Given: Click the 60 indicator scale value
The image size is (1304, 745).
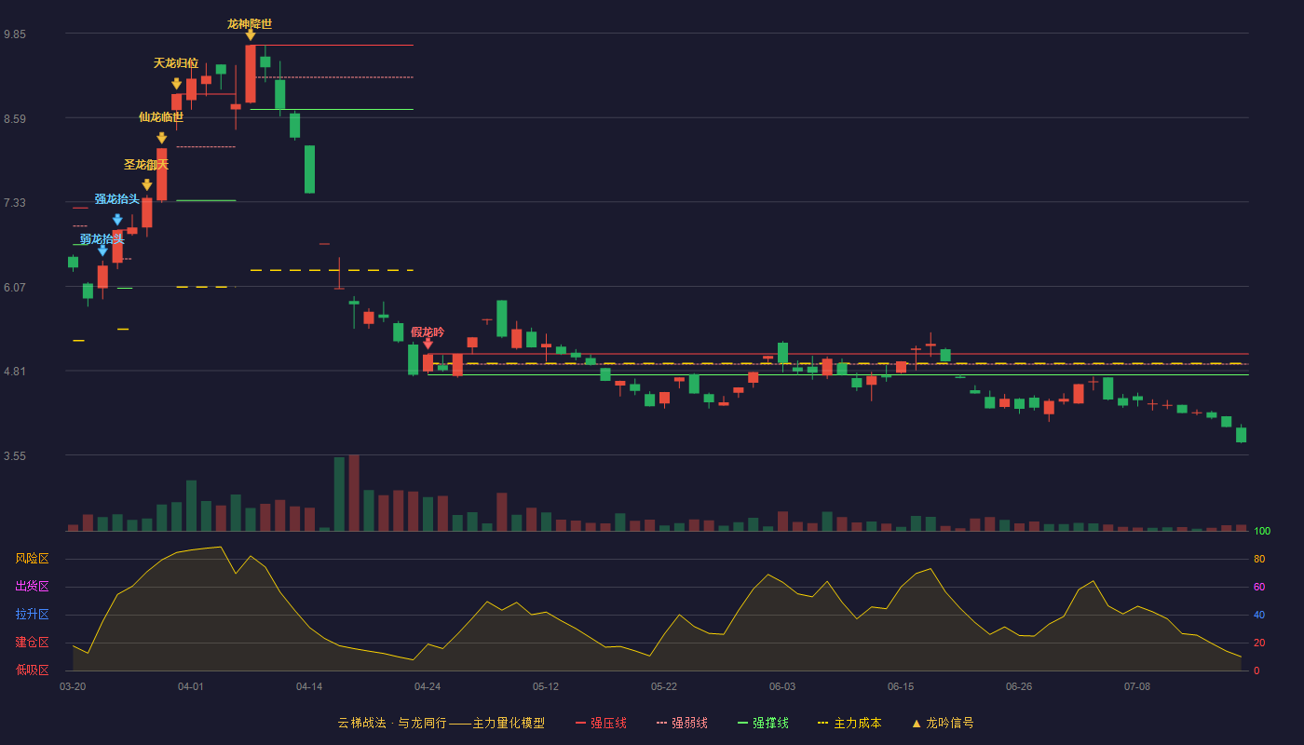Looking at the screenshot, I should (1259, 587).
